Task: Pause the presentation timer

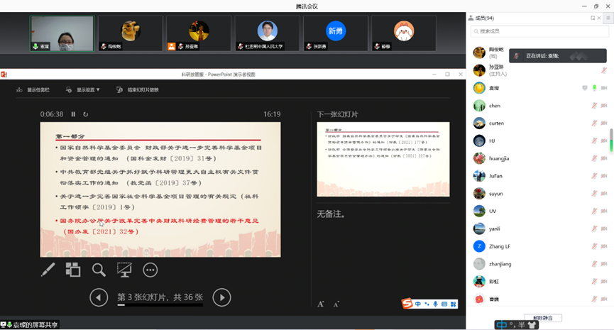Action: (73, 114)
